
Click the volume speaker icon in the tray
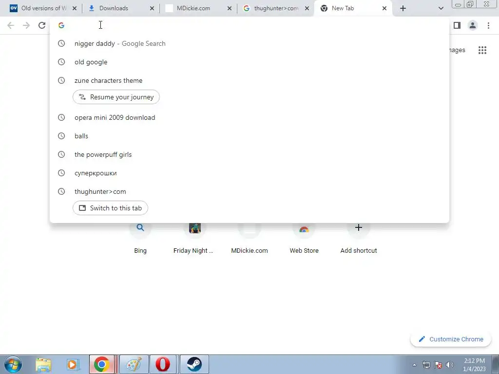point(450,365)
